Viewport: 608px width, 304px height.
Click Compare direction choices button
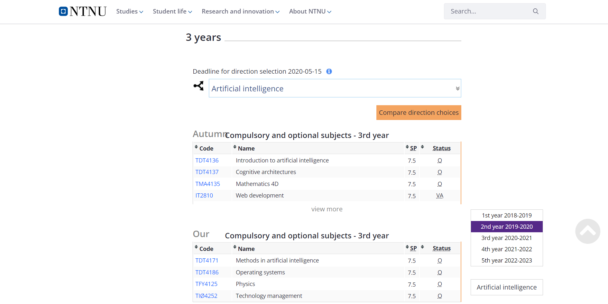(x=419, y=113)
